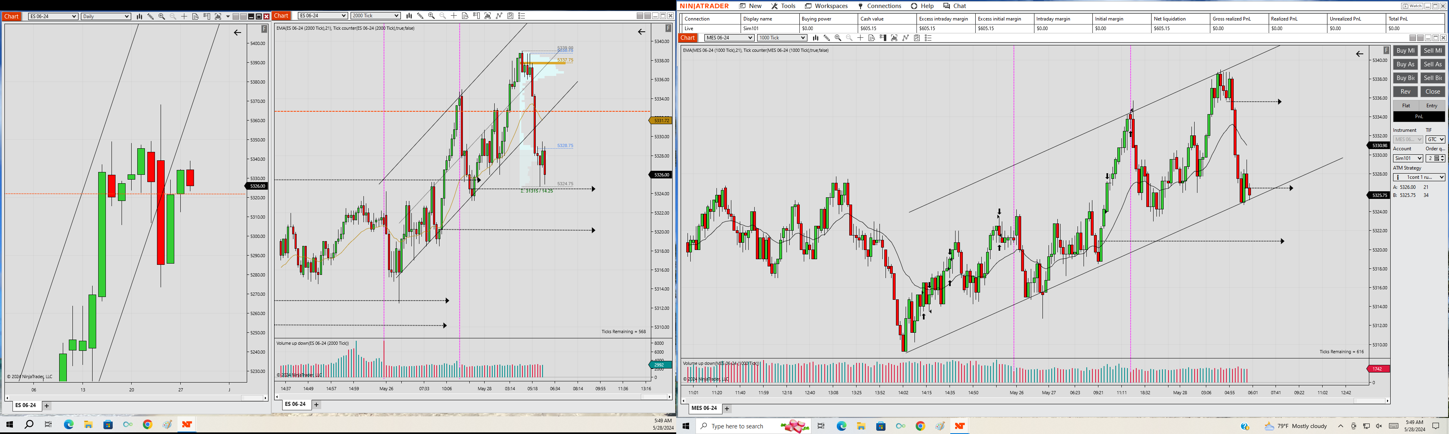
Task: Zoom in on the MES 1000 Tick chart
Action: coord(838,38)
